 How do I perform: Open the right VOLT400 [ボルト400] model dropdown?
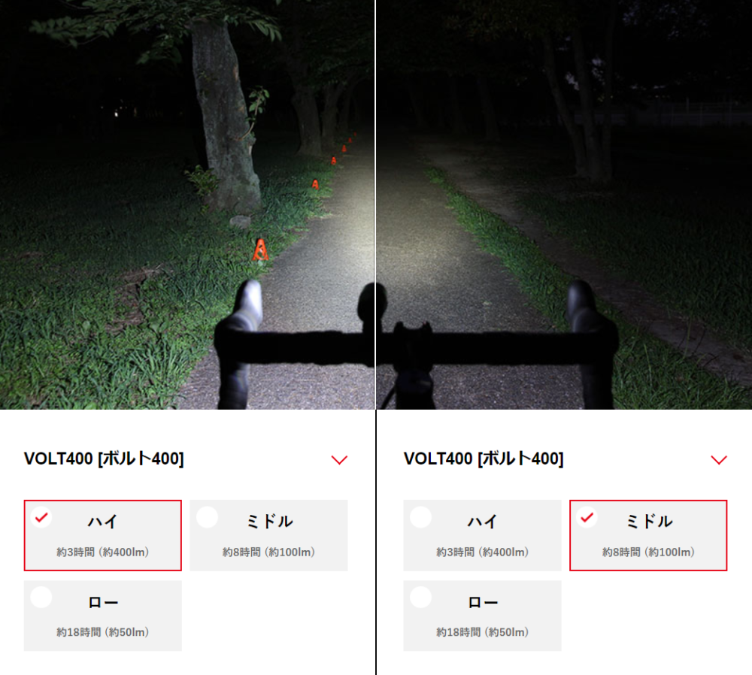(566, 459)
